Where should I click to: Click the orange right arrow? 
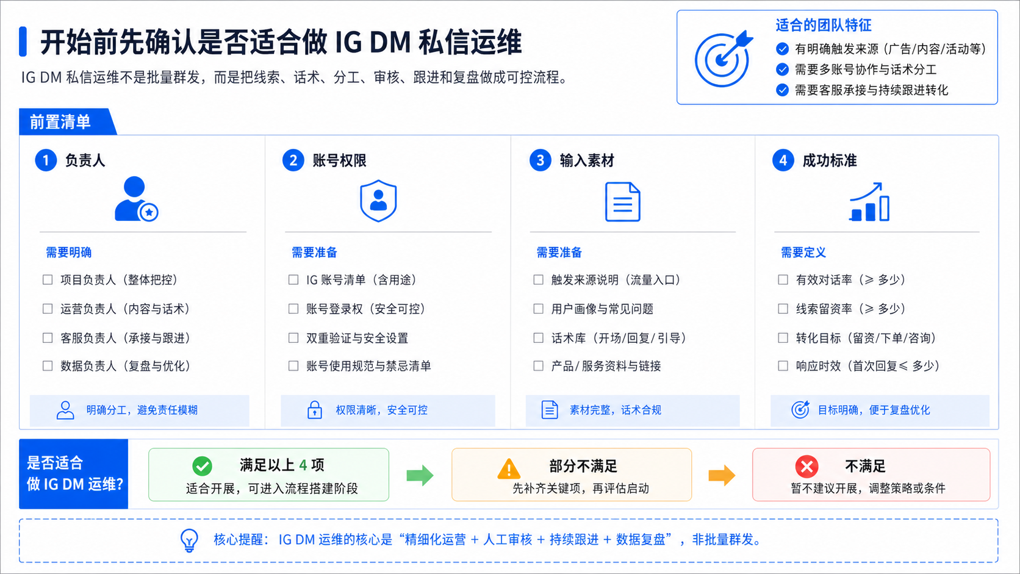pos(722,475)
